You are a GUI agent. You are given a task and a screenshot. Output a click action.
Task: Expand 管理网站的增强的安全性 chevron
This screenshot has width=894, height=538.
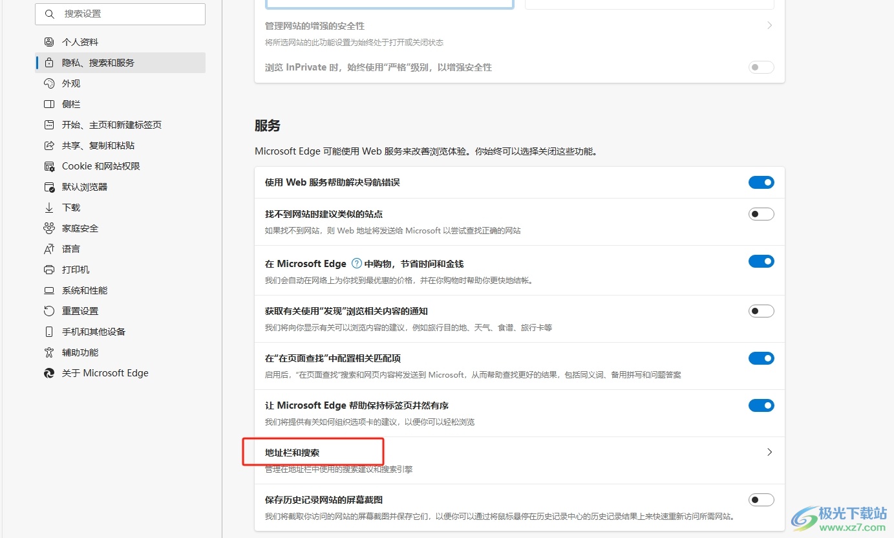769,26
